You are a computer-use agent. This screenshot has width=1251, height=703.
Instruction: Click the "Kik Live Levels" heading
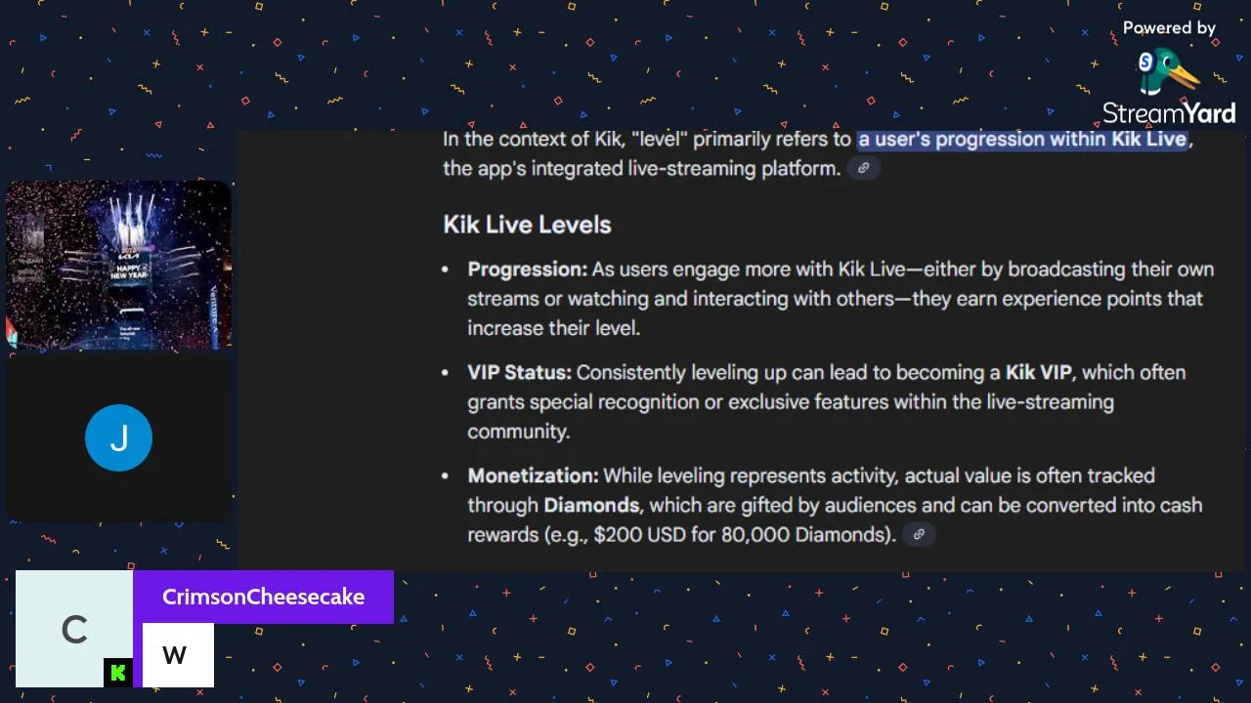point(527,225)
